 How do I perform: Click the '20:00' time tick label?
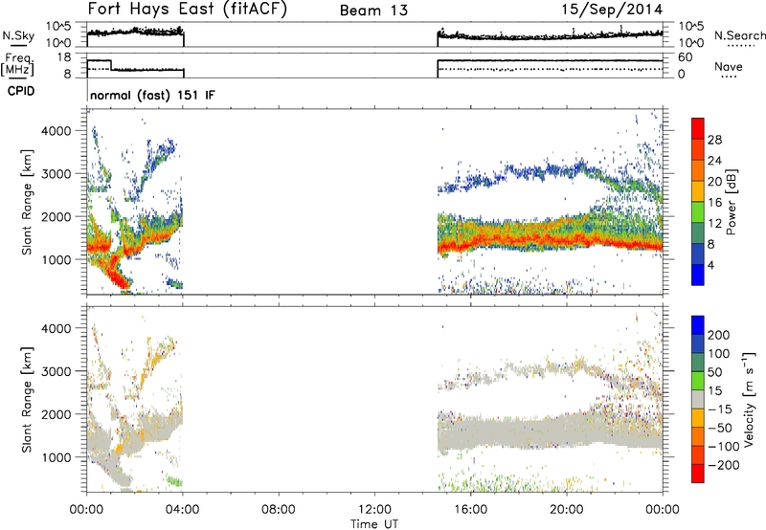point(566,510)
